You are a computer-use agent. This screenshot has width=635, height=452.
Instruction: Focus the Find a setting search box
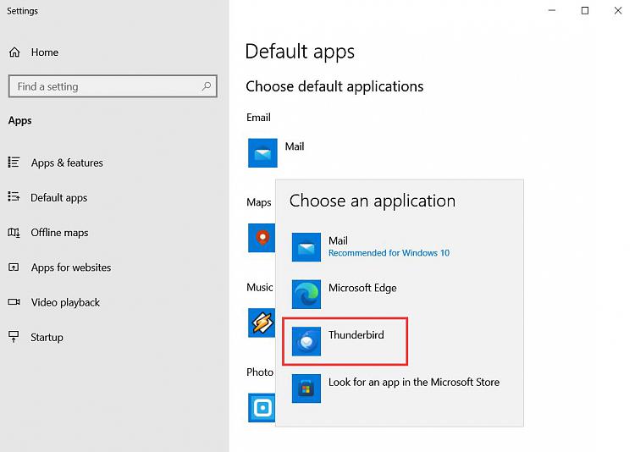113,85
